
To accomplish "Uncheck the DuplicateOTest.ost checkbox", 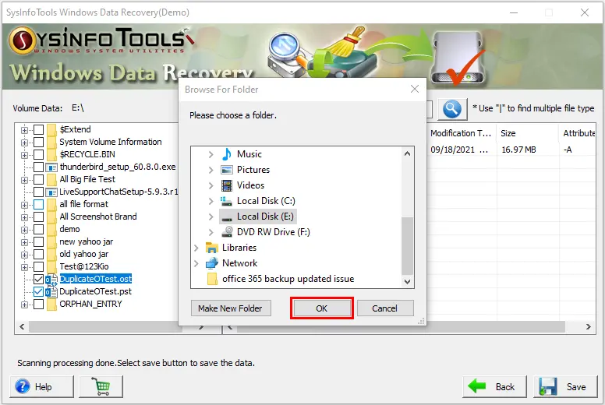I will [x=38, y=280].
